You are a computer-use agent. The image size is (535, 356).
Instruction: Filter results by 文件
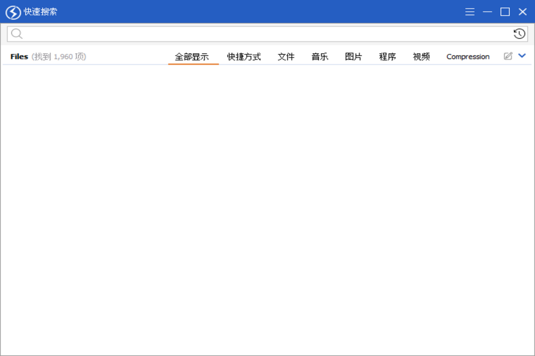click(286, 56)
